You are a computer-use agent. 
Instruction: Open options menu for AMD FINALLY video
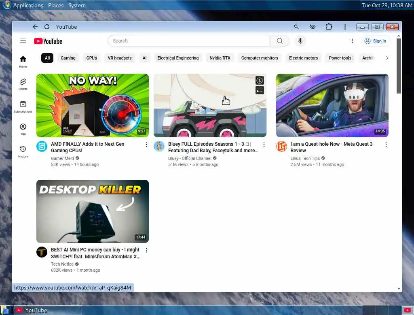pyautogui.click(x=146, y=145)
